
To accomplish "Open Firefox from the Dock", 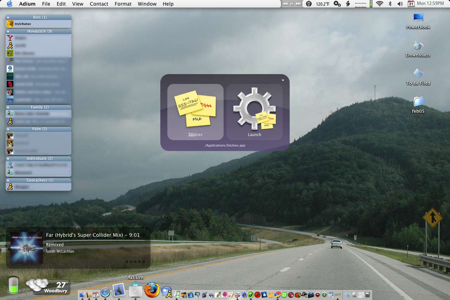I will 152,291.
